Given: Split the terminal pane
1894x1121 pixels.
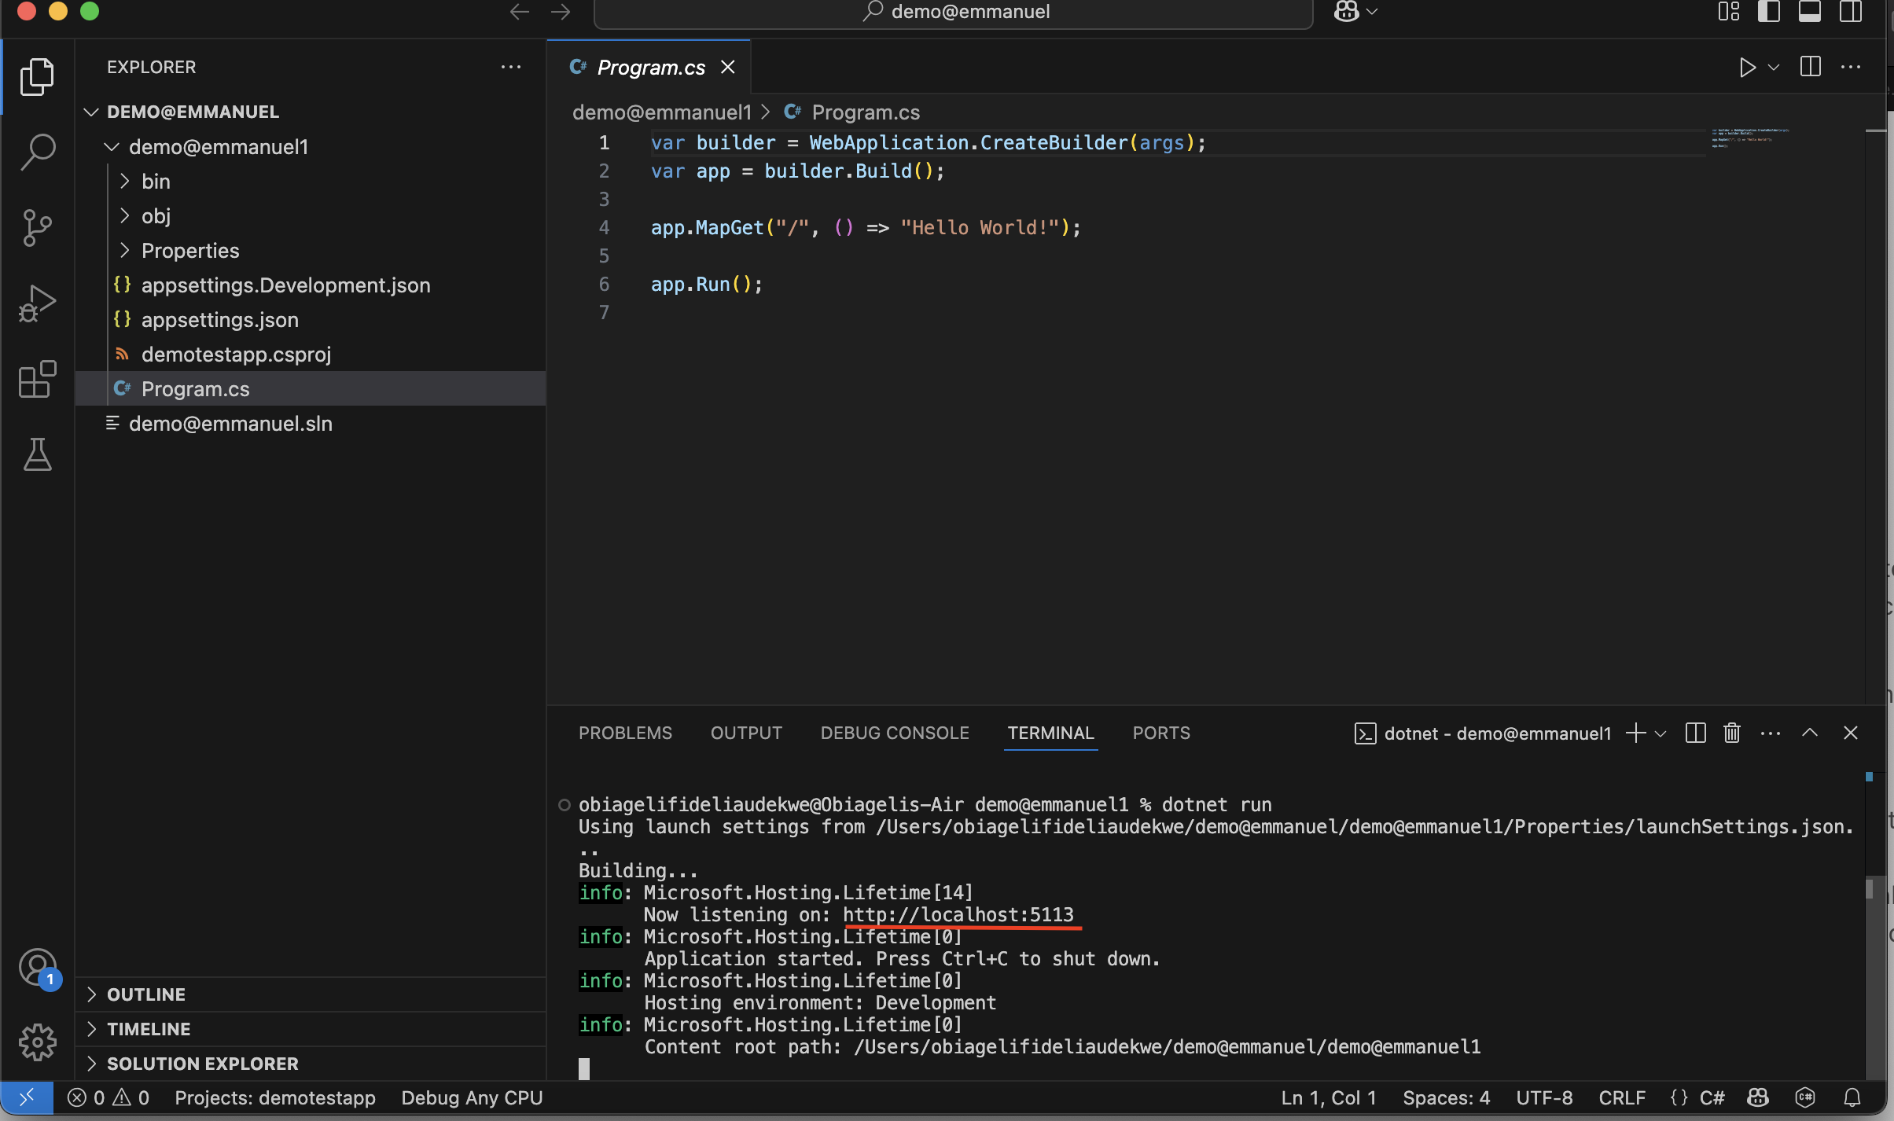Looking at the screenshot, I should [x=1695, y=733].
